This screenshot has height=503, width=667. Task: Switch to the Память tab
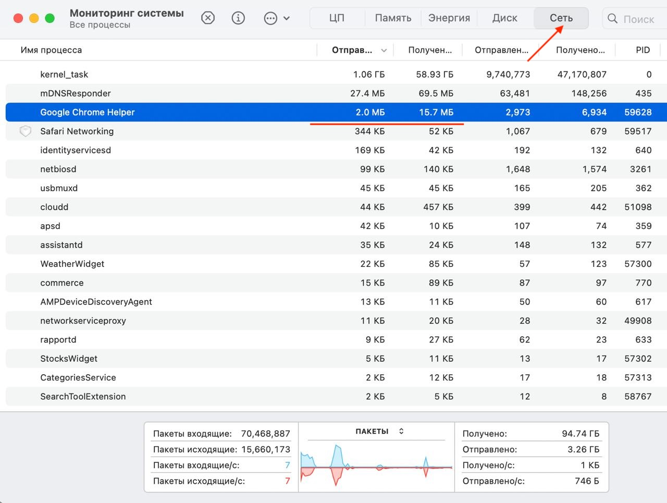[x=393, y=18]
